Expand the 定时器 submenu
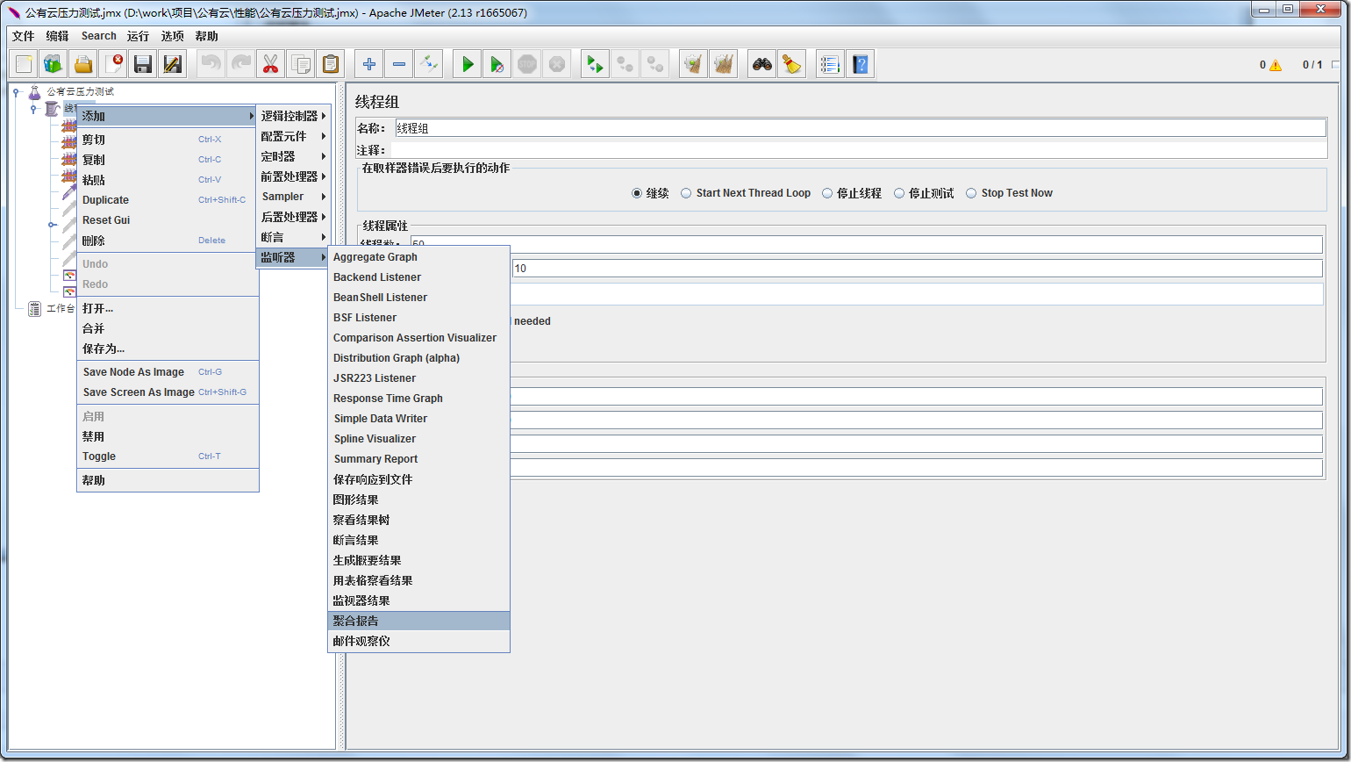 (293, 156)
